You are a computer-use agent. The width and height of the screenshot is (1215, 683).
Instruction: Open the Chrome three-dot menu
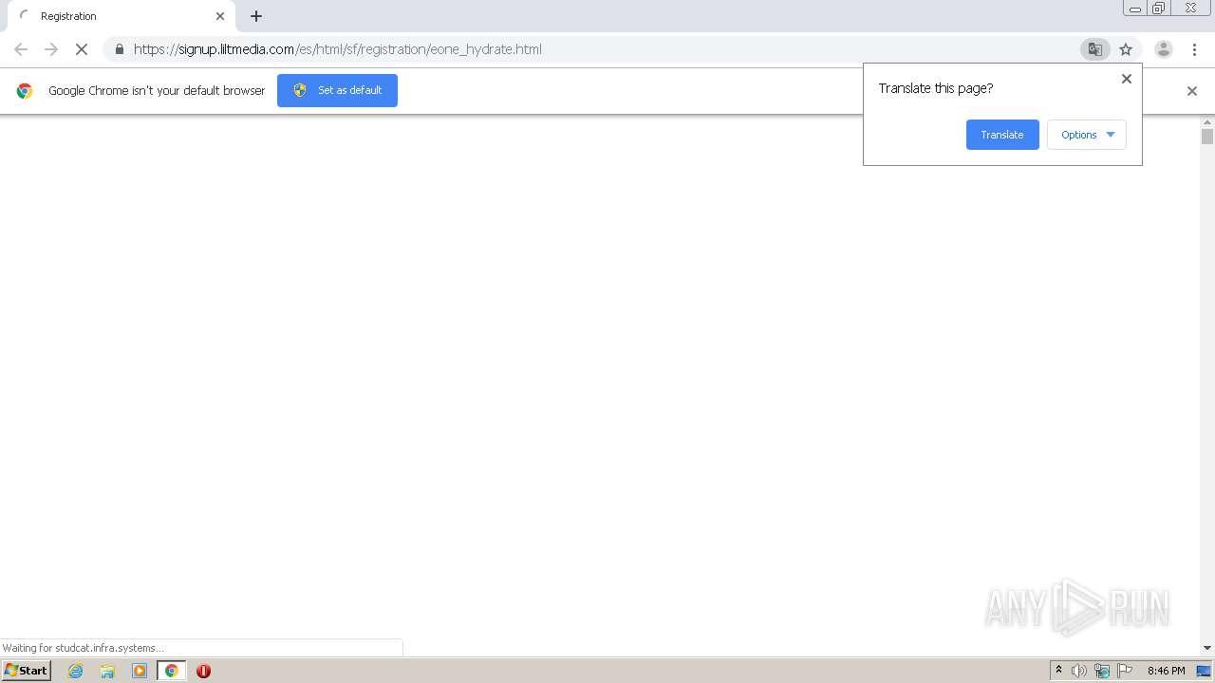pyautogui.click(x=1194, y=49)
